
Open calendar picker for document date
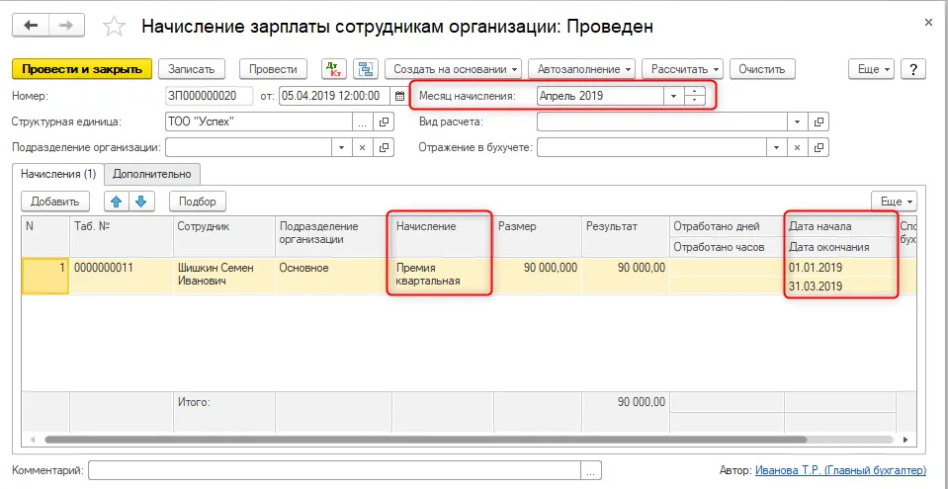399,96
